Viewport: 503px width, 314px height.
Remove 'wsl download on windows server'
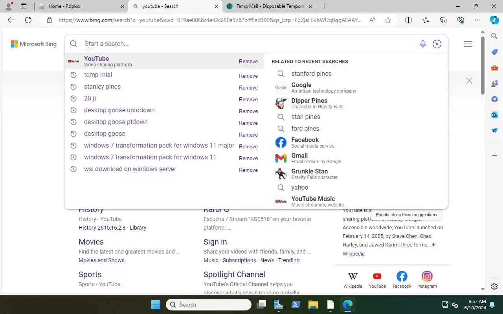(x=248, y=170)
